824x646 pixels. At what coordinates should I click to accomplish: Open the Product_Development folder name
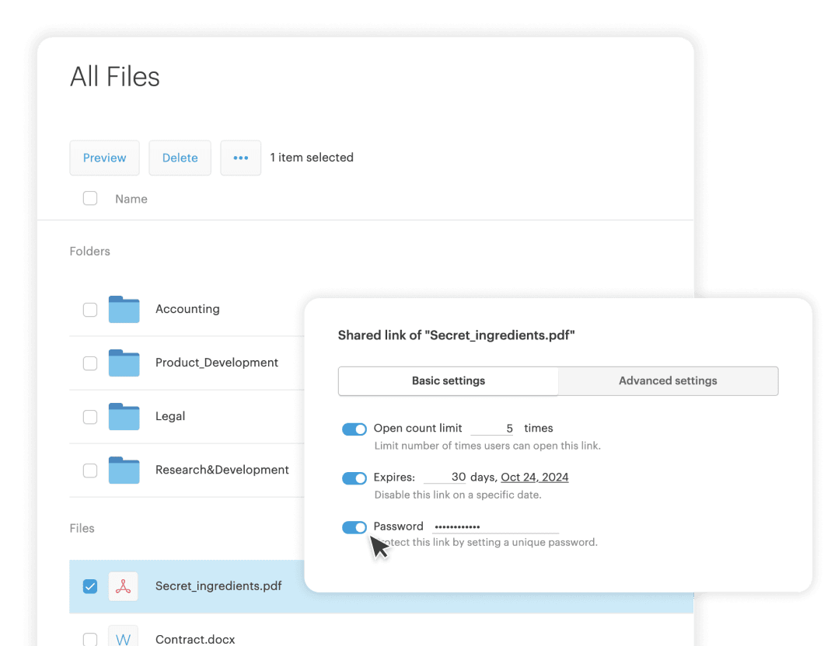click(x=217, y=363)
